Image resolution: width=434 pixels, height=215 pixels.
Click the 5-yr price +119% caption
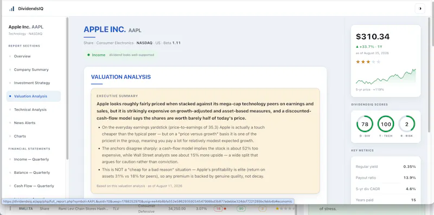[x=370, y=89]
